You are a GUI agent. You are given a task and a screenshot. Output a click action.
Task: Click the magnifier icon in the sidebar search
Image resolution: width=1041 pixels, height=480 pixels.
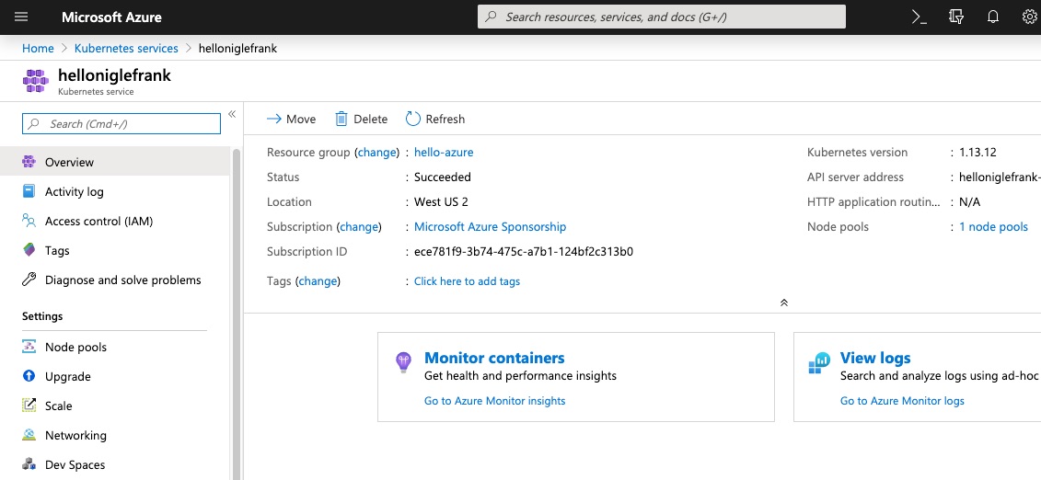[x=35, y=124]
